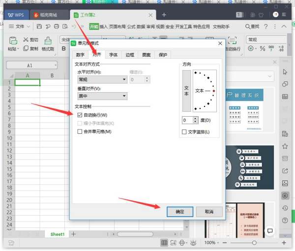Adjust the zoom slider handle

[254, 243]
